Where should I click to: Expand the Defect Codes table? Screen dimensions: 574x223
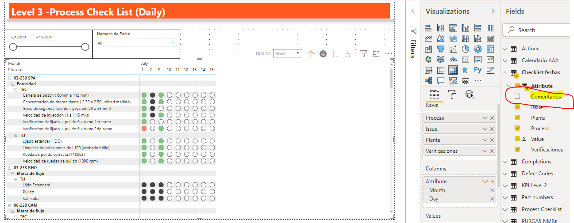pyautogui.click(x=505, y=174)
